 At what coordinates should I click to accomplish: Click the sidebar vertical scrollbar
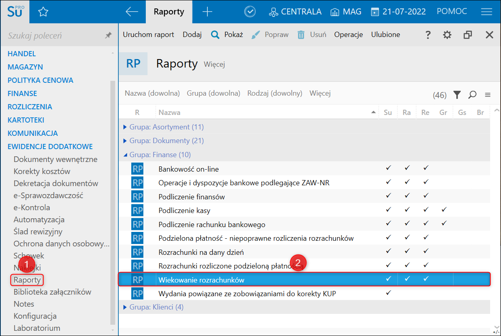[x=113, y=201]
